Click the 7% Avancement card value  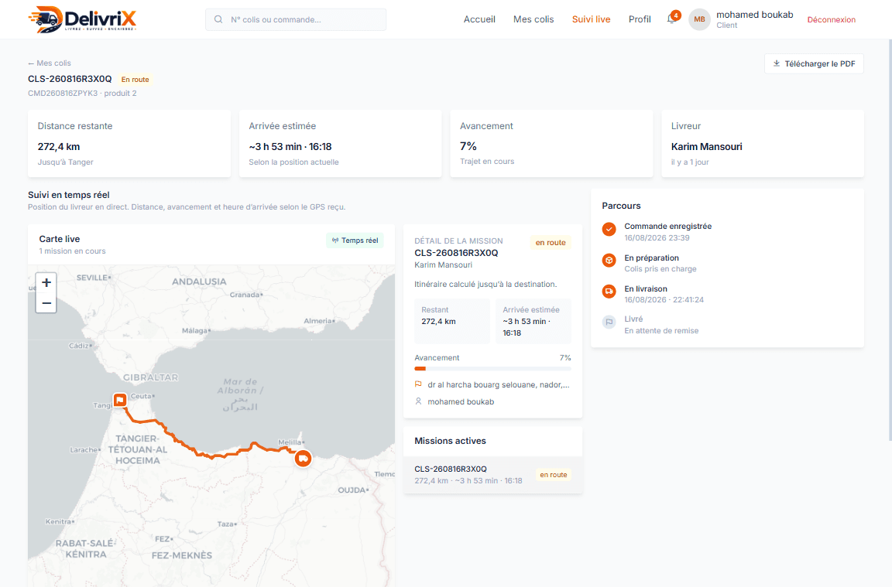point(468,146)
